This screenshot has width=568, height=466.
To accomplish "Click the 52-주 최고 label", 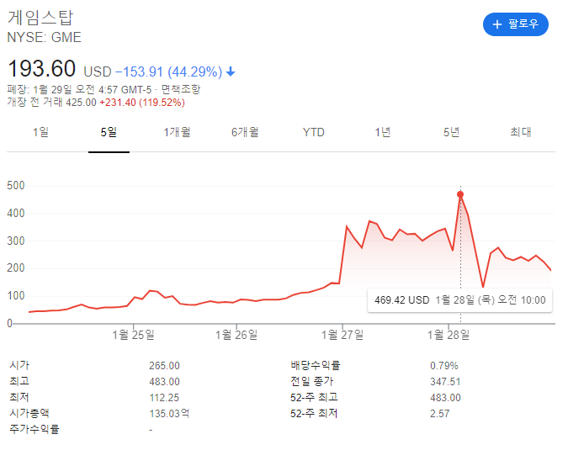I will [314, 398].
